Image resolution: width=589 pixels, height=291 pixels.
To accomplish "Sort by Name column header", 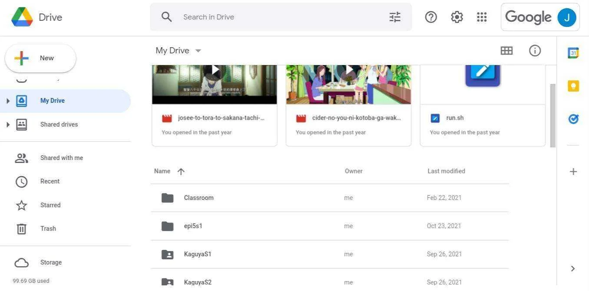I will pyautogui.click(x=162, y=171).
